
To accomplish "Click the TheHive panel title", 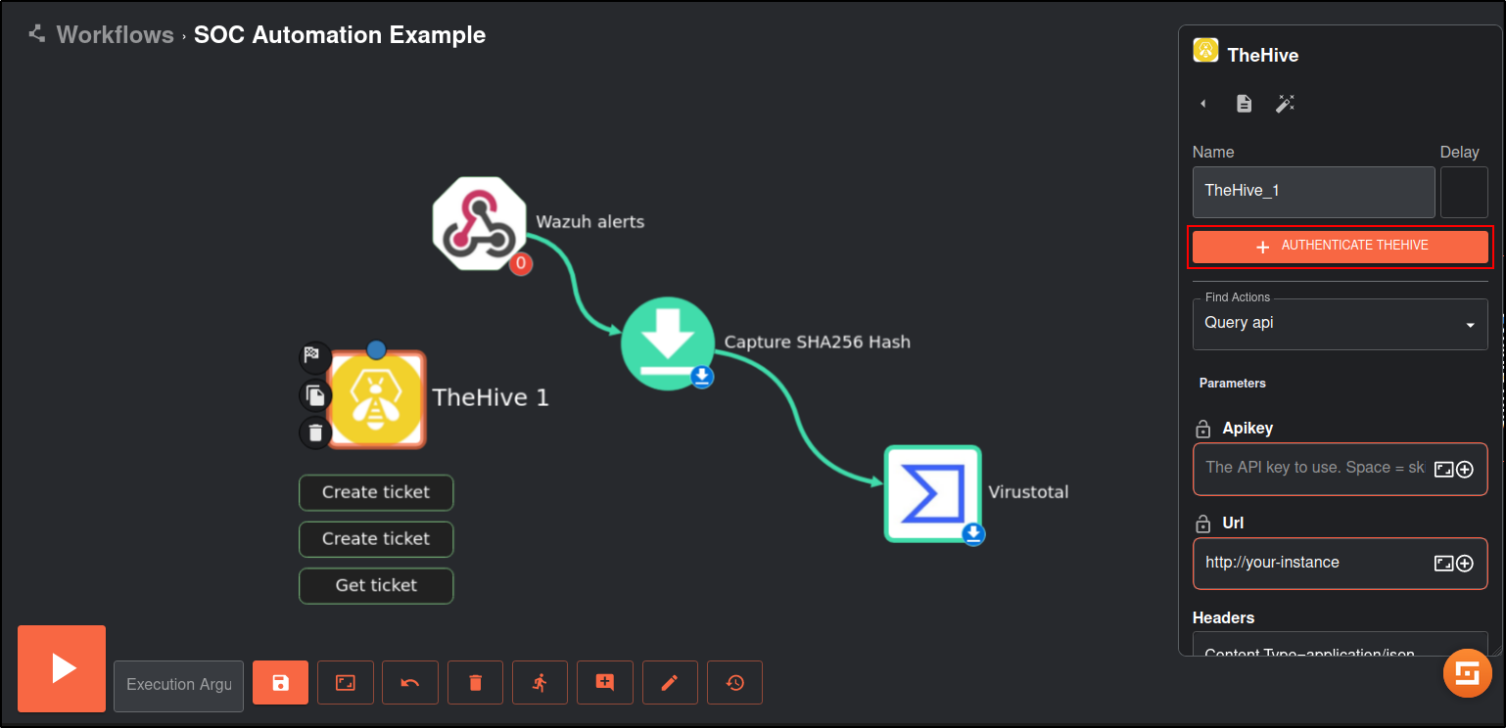I will (x=1263, y=56).
